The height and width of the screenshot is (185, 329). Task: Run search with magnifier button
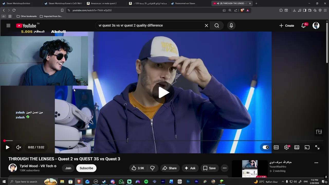(x=217, y=25)
